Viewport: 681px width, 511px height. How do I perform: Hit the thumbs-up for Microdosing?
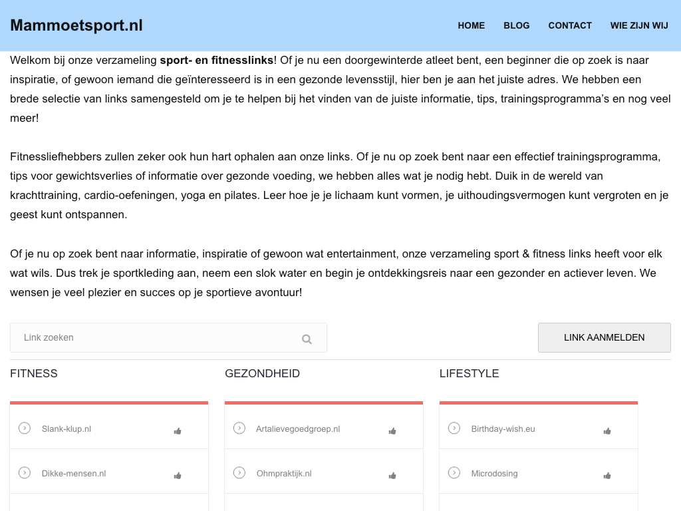pyautogui.click(x=607, y=476)
